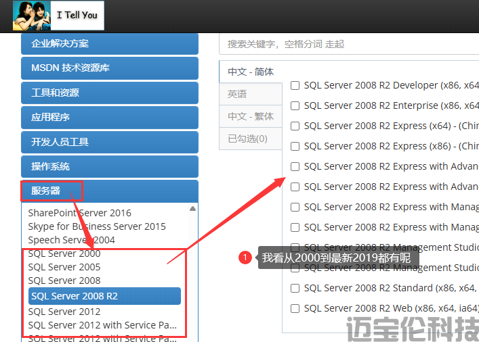The width and height of the screenshot is (479, 342).
Task: Select SharePoint Server 2016 in list
Action: tap(79, 213)
